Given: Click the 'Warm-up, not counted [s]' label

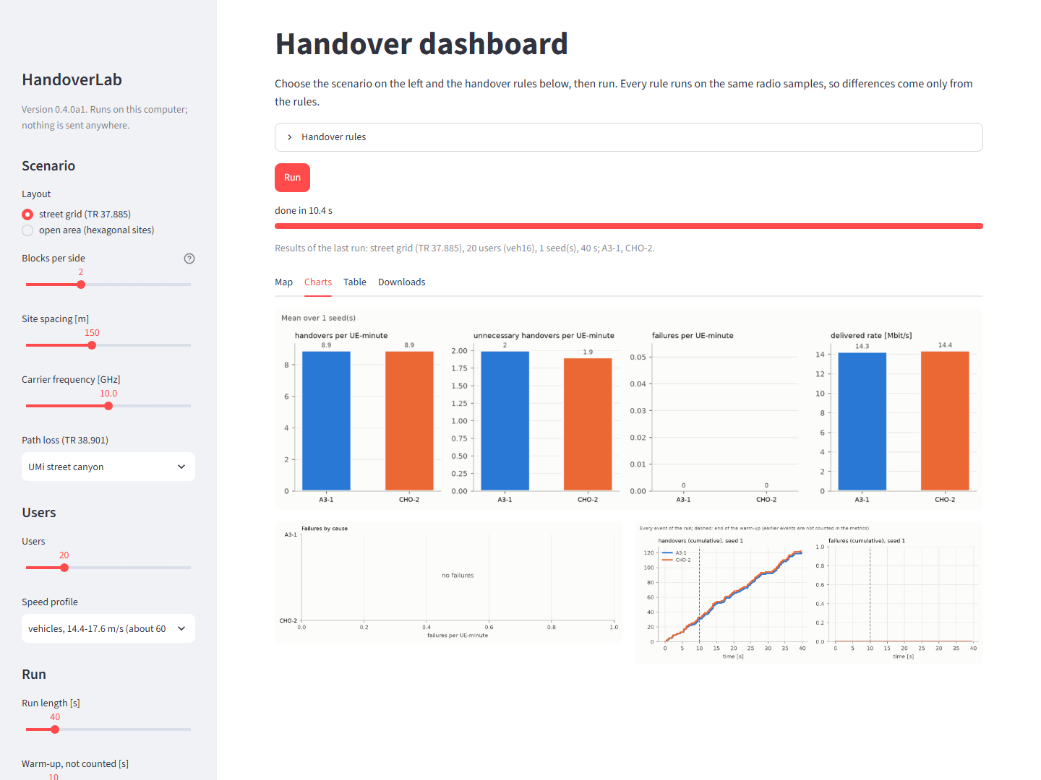Looking at the screenshot, I should (75, 764).
